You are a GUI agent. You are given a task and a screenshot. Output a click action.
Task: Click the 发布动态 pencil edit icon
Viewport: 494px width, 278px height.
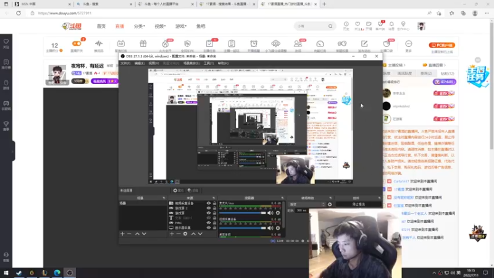[x=364, y=43]
